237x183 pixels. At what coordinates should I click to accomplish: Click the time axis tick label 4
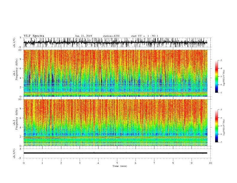(98, 163)
